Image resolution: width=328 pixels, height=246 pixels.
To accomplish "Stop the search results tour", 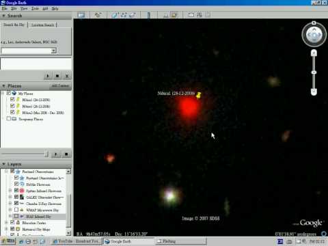I will pos(57,76).
